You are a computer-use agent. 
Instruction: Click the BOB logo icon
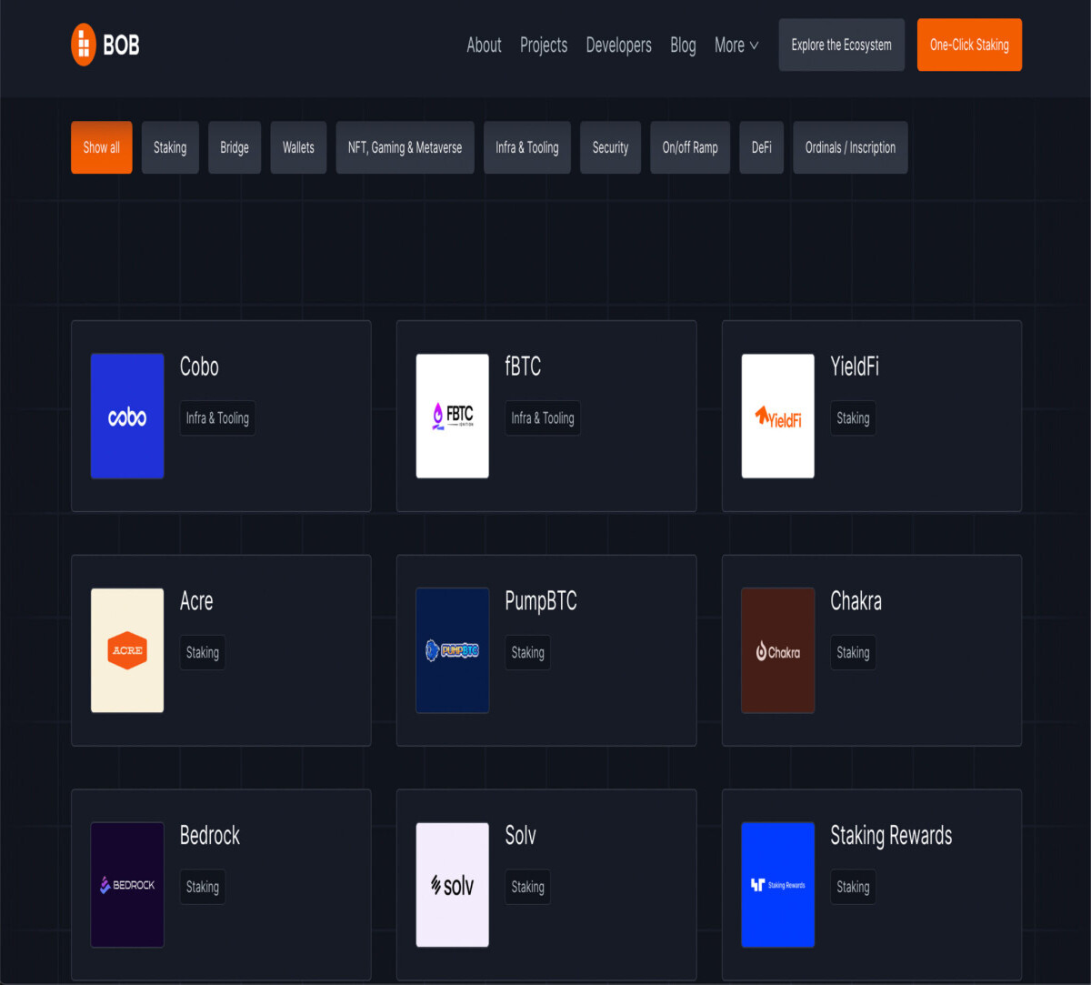coord(84,45)
